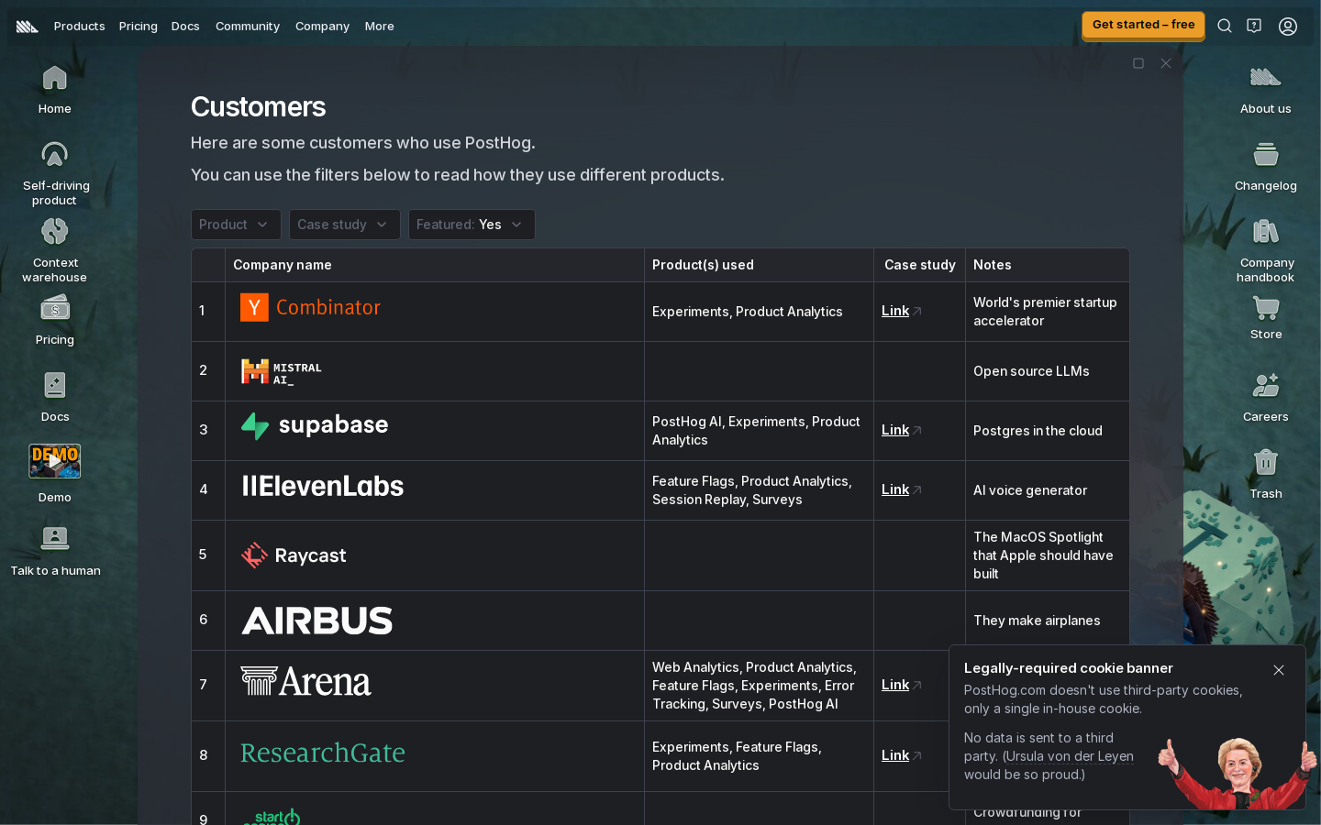Open the Docs desktop icon
This screenshot has width=1321, height=825.
pyautogui.click(x=55, y=397)
